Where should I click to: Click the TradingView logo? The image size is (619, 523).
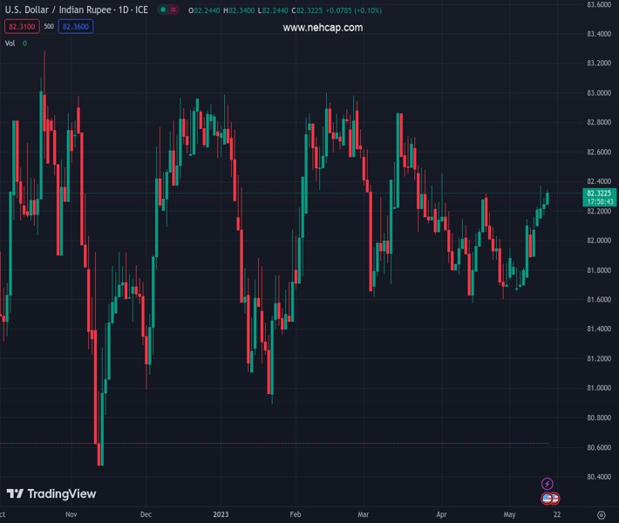click(x=51, y=494)
